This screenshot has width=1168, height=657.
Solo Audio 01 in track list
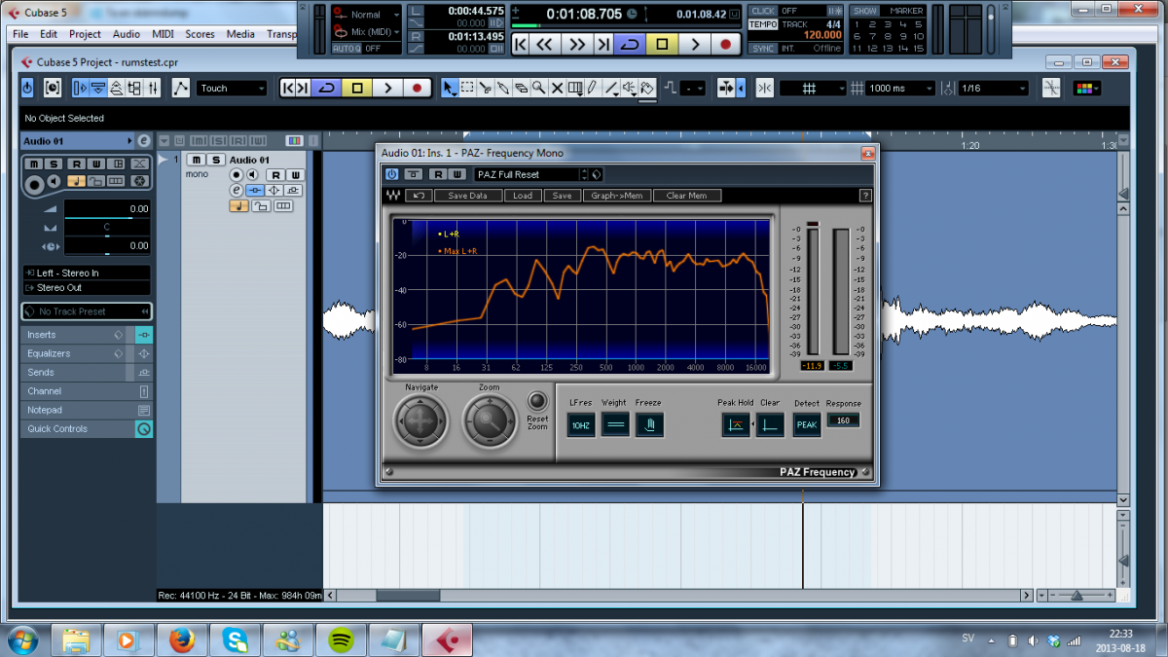(x=216, y=160)
